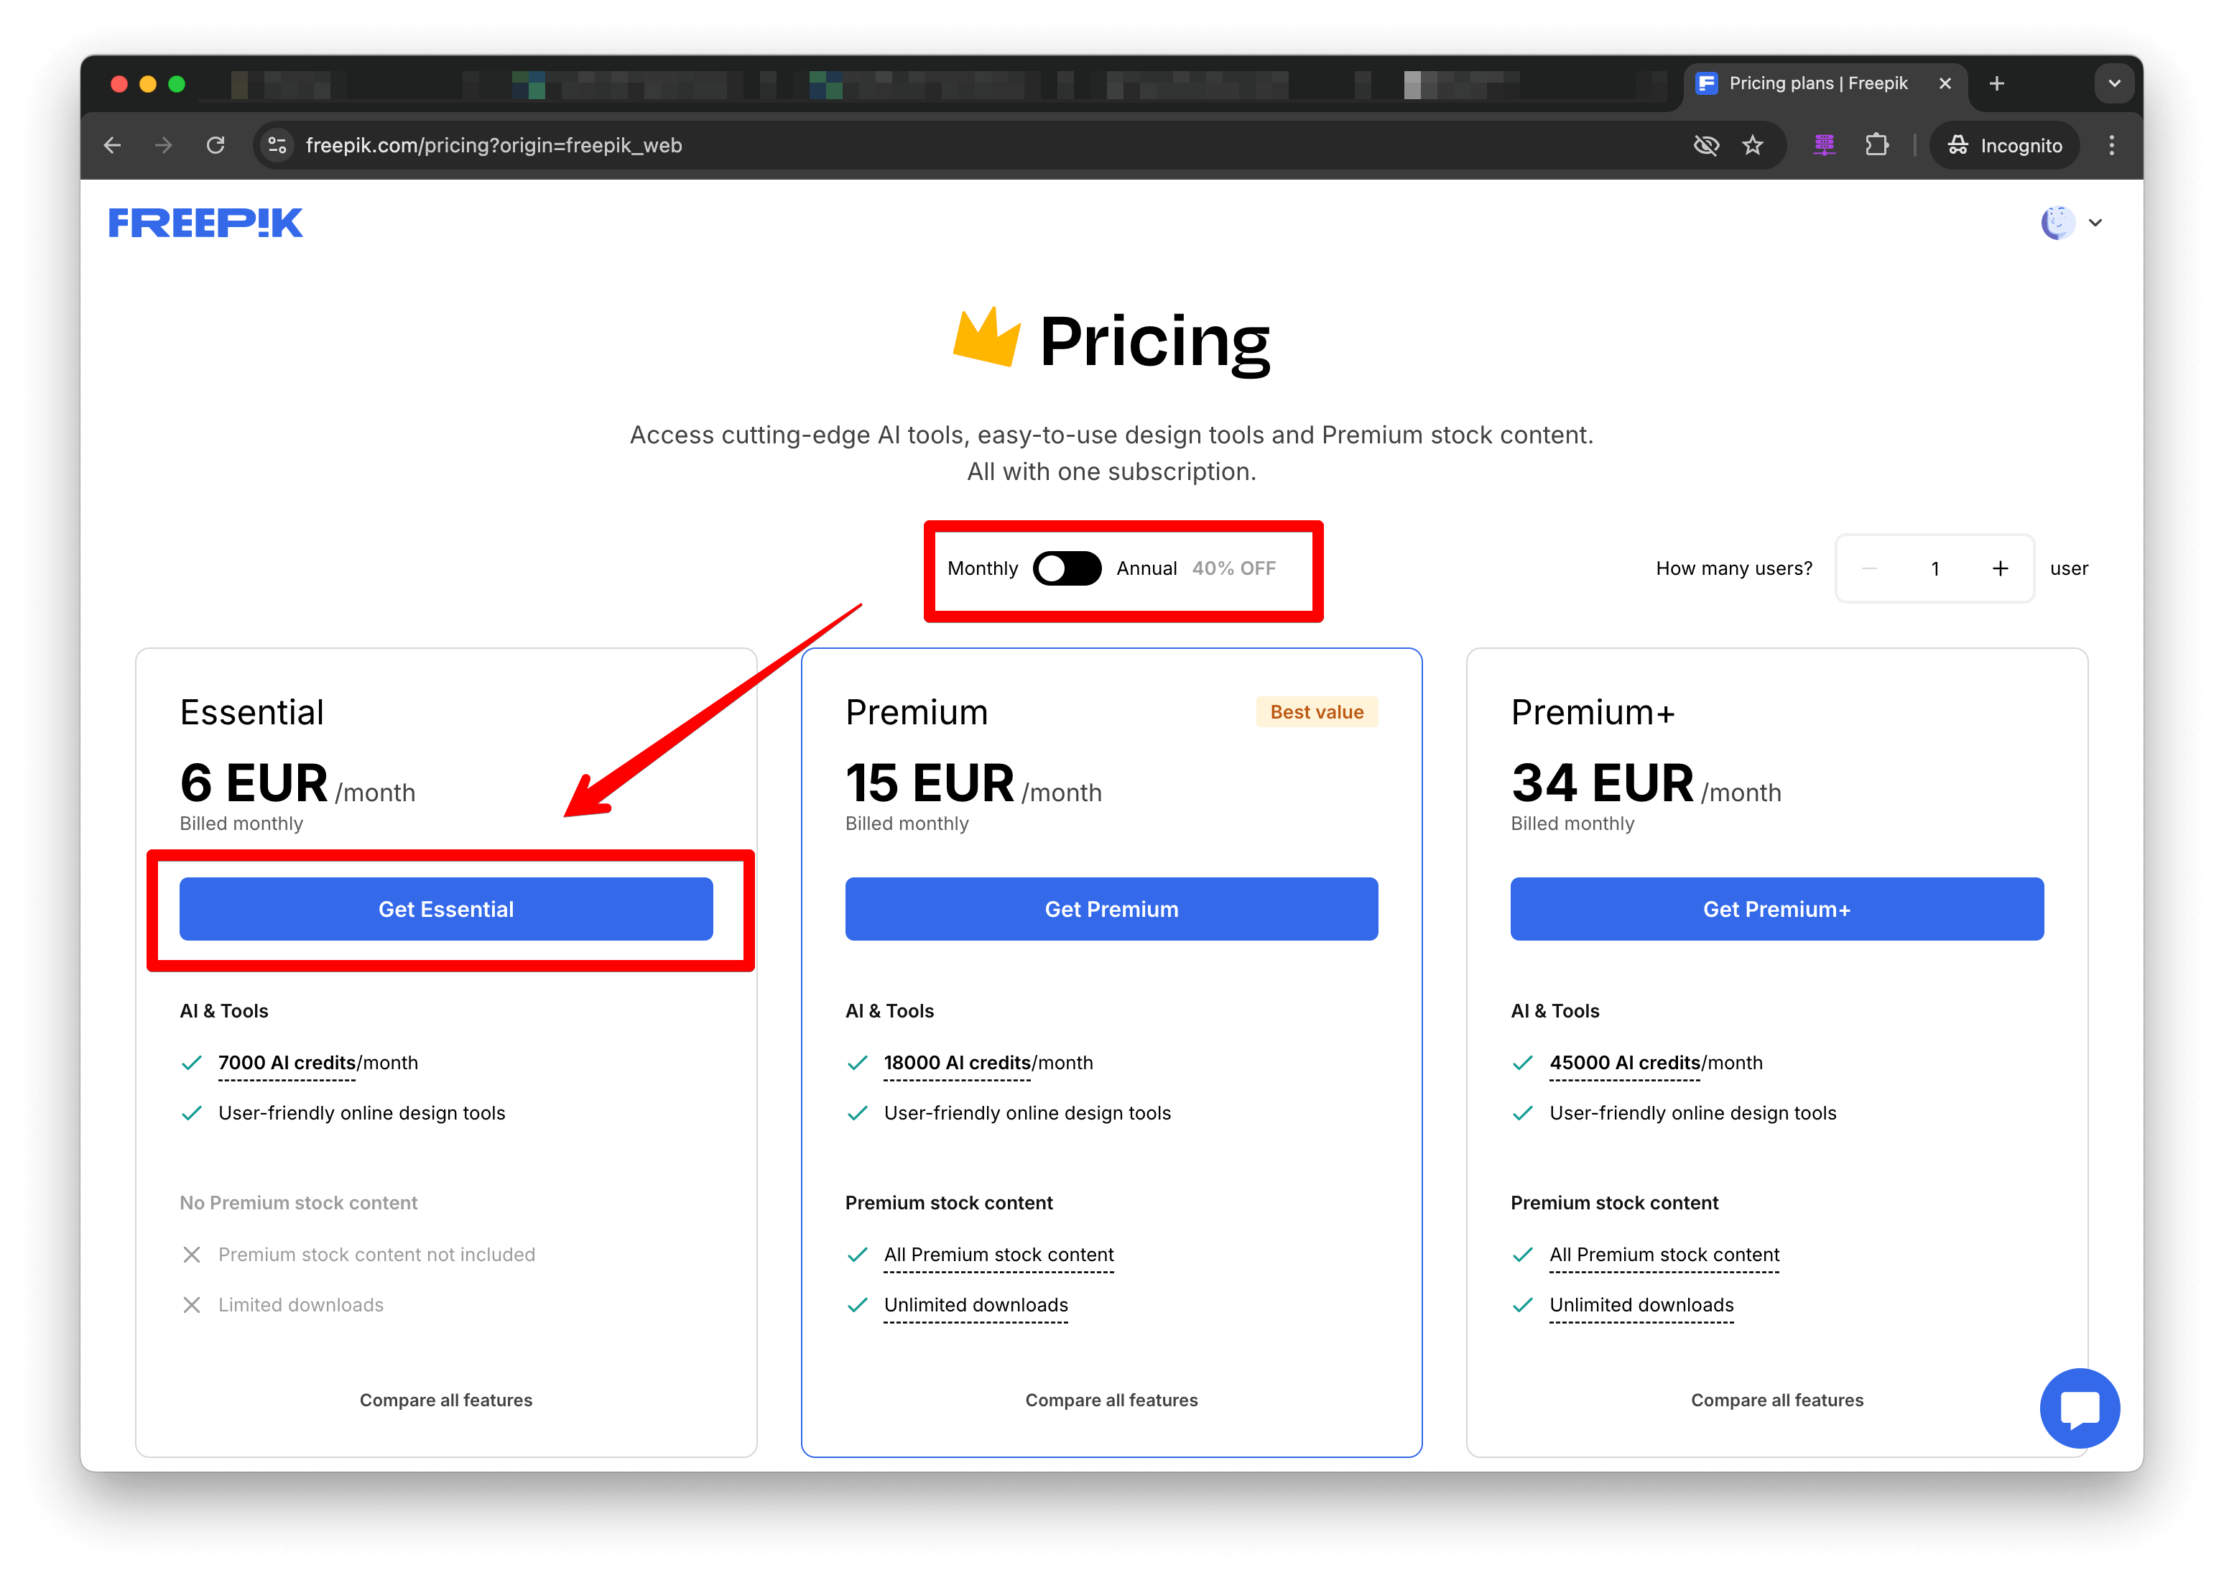
Task: Click the Get Premium button
Action: [1111, 908]
